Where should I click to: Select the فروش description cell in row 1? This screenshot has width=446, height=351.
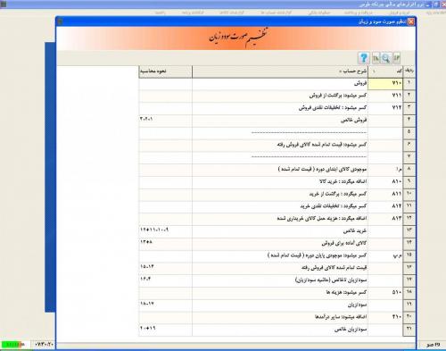tap(280, 84)
